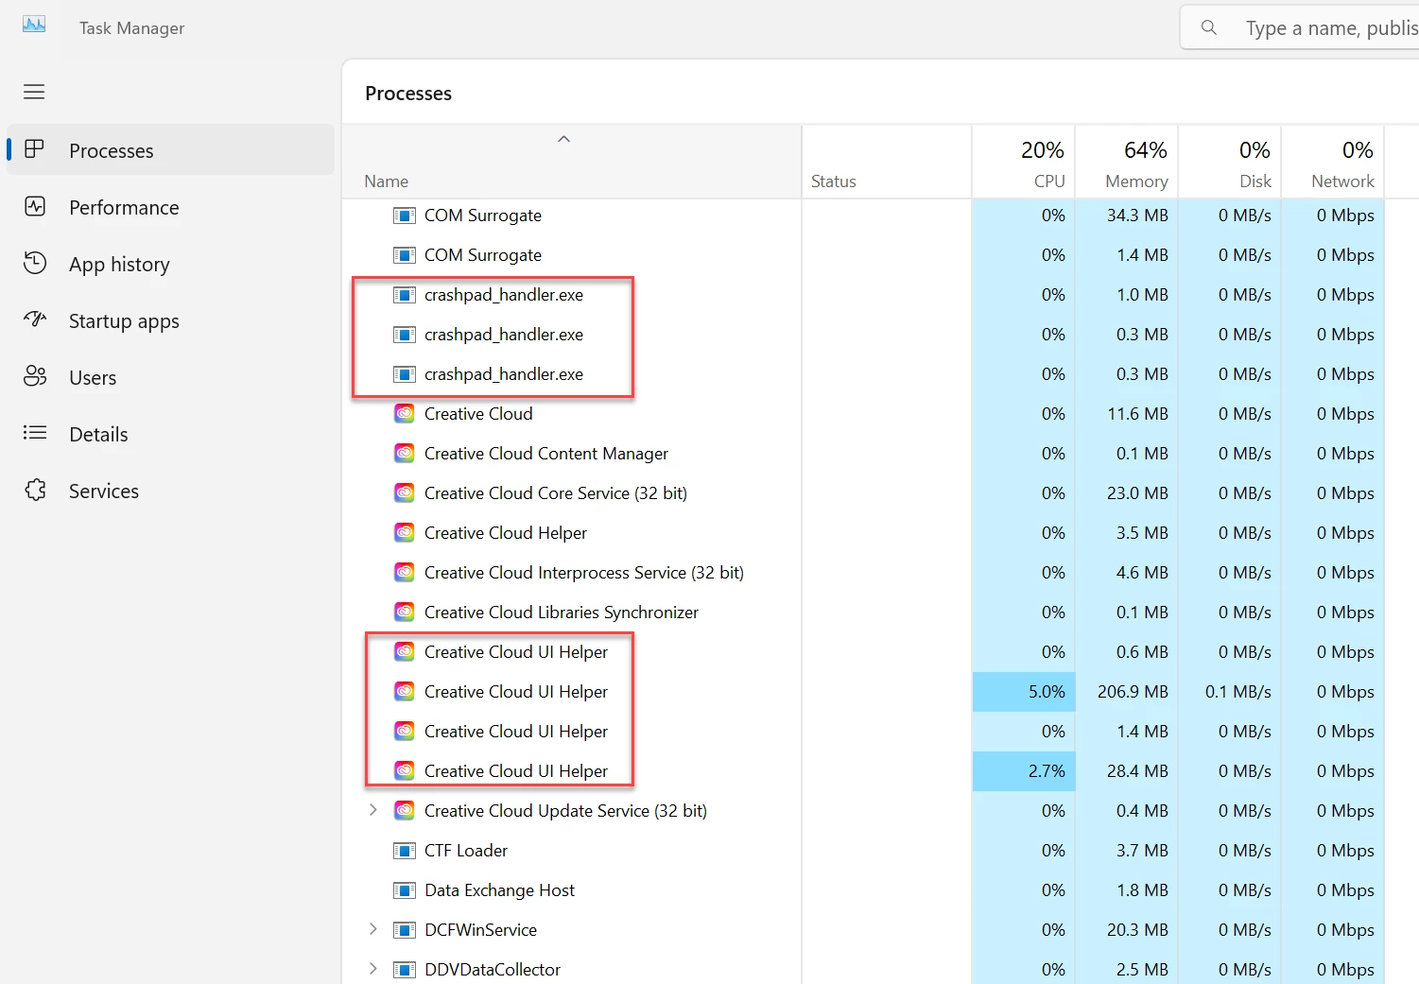Sort processes by Network column
Image resolution: width=1419 pixels, height=984 pixels.
click(x=1333, y=163)
